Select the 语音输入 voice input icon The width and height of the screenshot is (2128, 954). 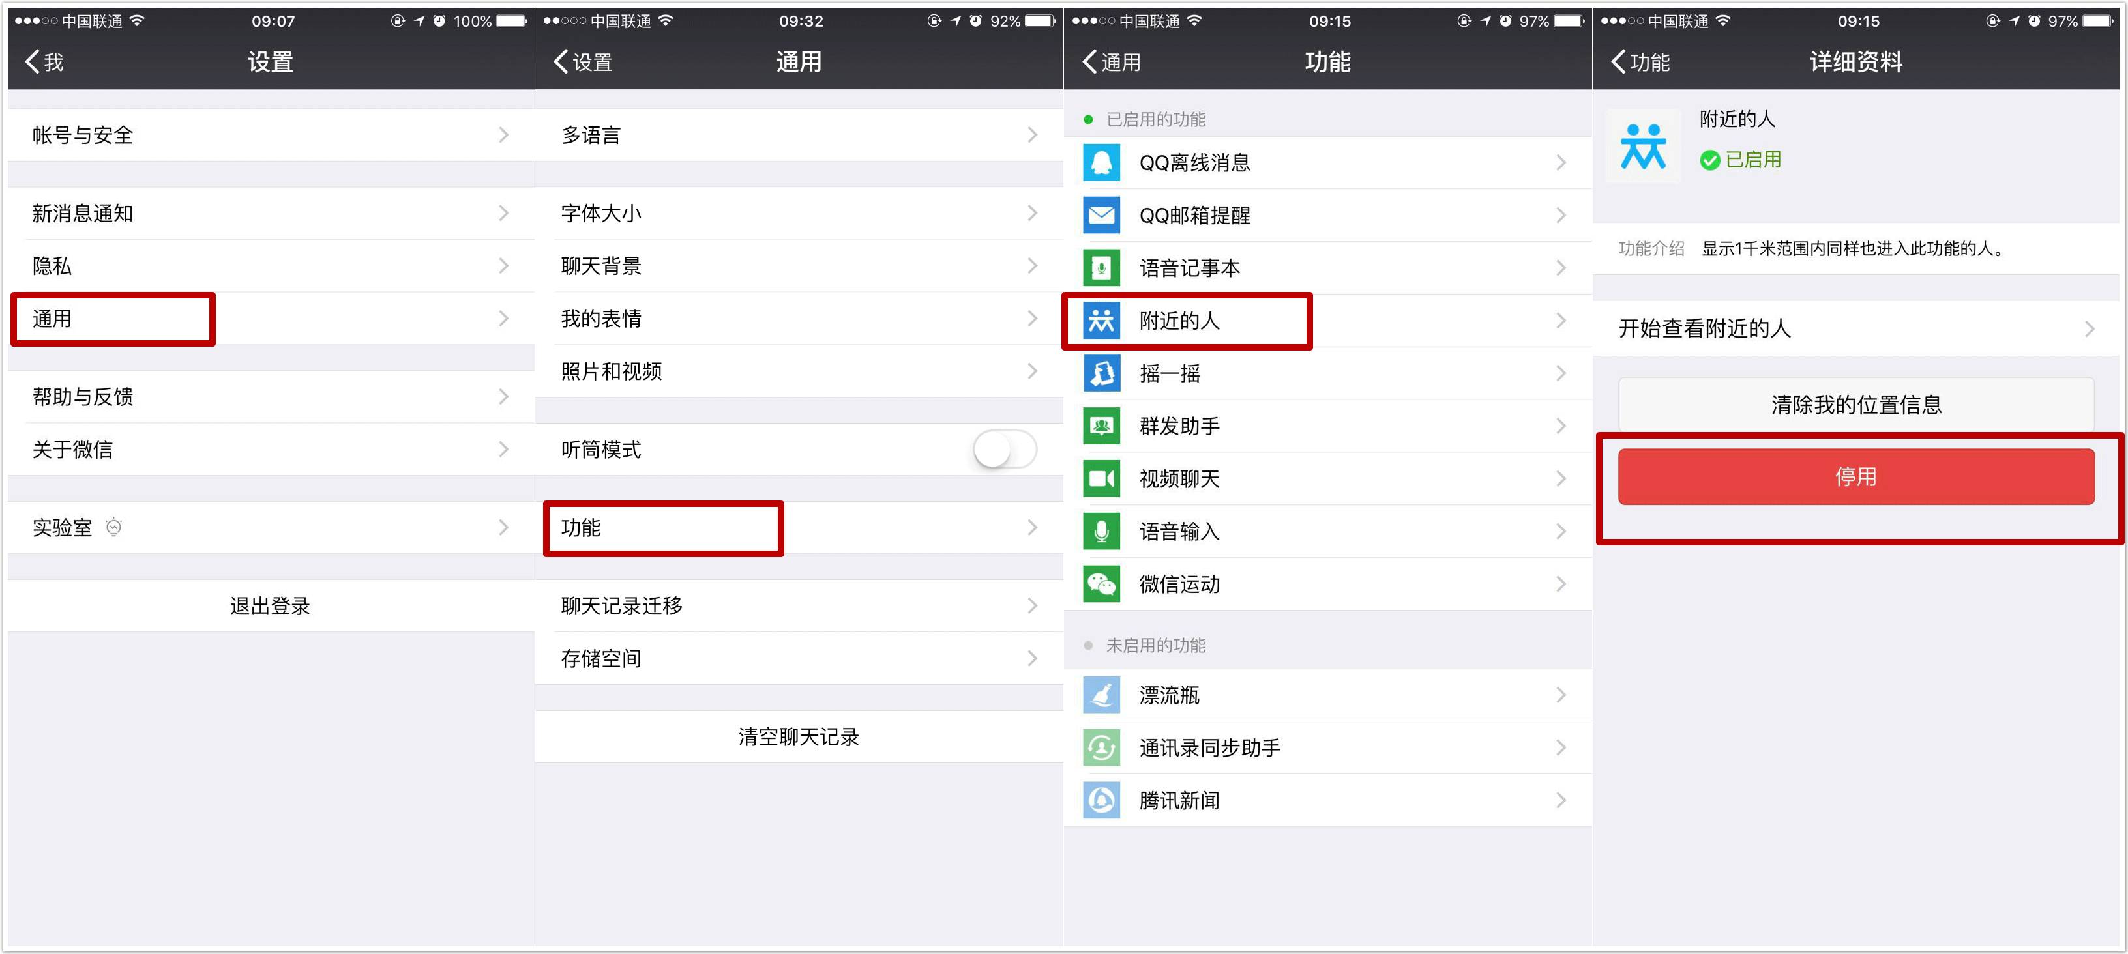point(1101,531)
